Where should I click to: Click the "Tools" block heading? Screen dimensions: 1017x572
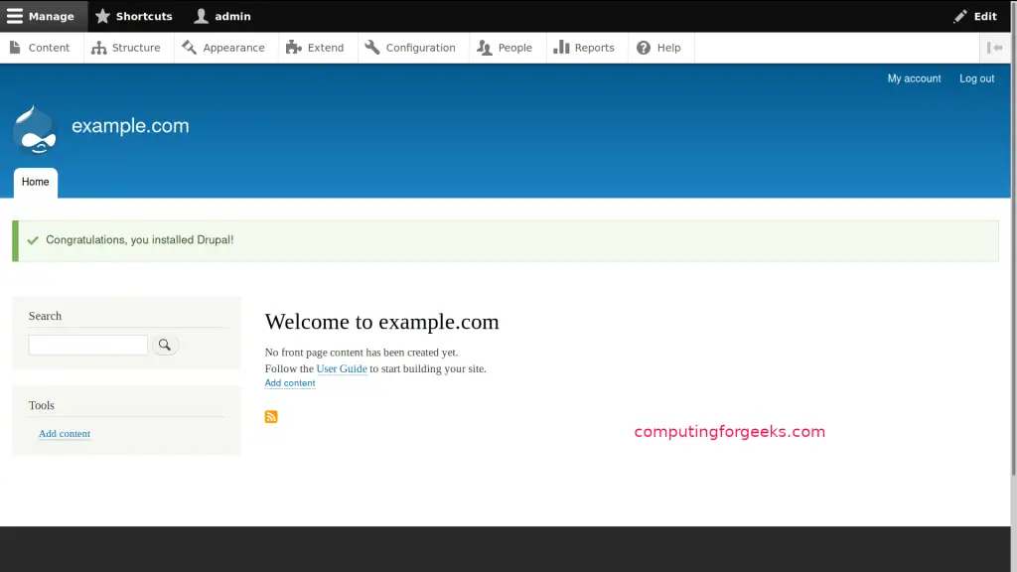pos(42,405)
